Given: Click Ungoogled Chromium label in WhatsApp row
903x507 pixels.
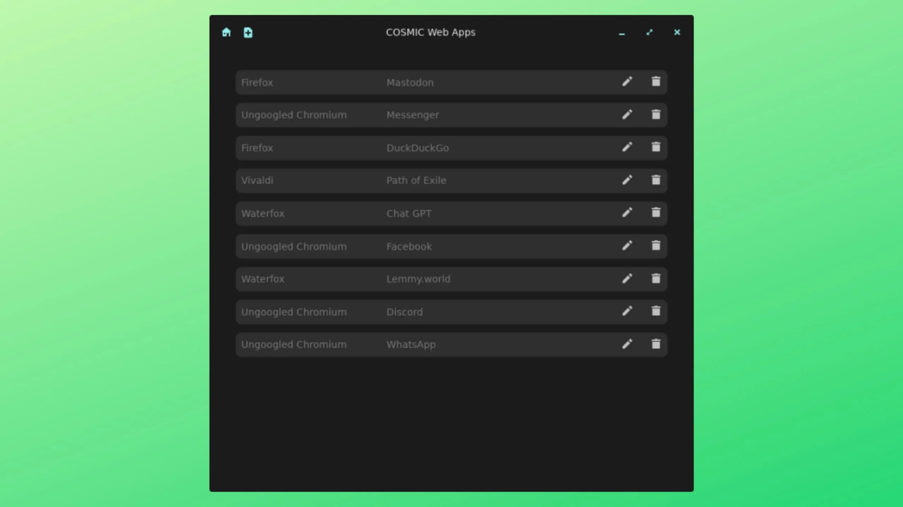Looking at the screenshot, I should [294, 345].
